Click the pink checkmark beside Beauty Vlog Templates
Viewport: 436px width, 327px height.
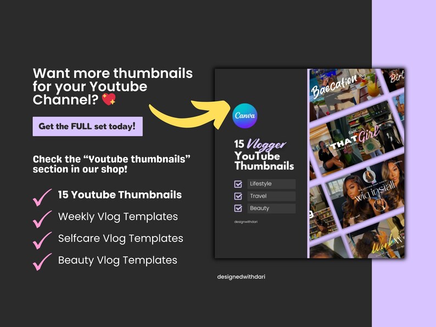42,262
